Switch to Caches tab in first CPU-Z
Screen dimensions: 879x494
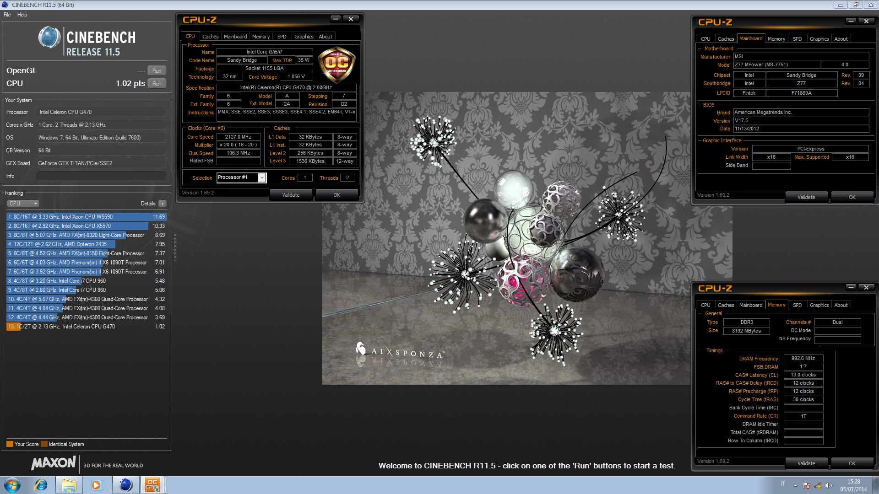(x=210, y=37)
